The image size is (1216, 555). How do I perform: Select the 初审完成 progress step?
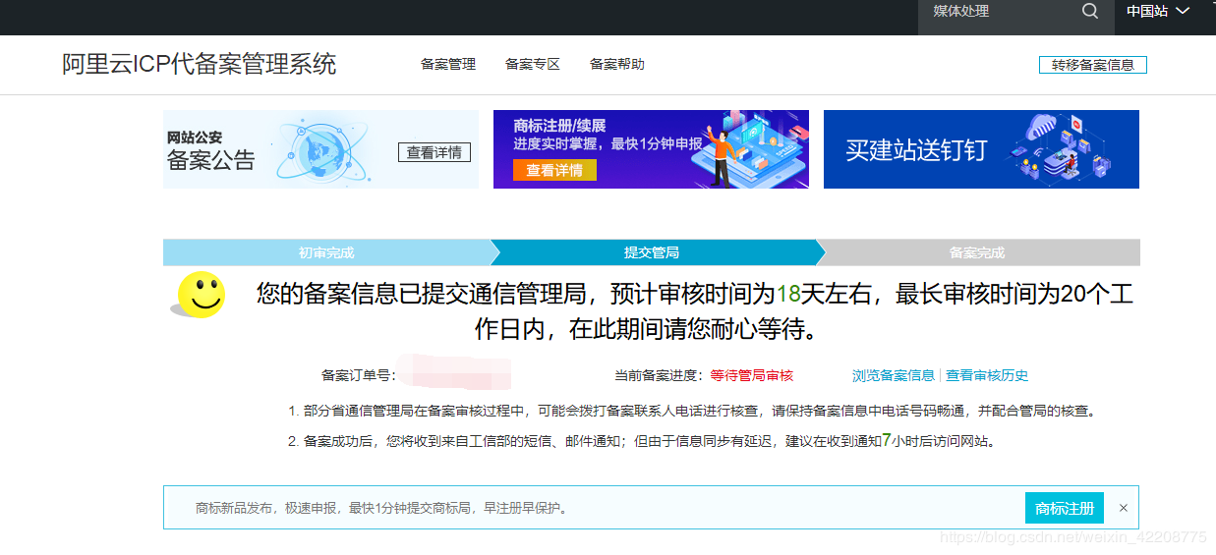tap(326, 252)
